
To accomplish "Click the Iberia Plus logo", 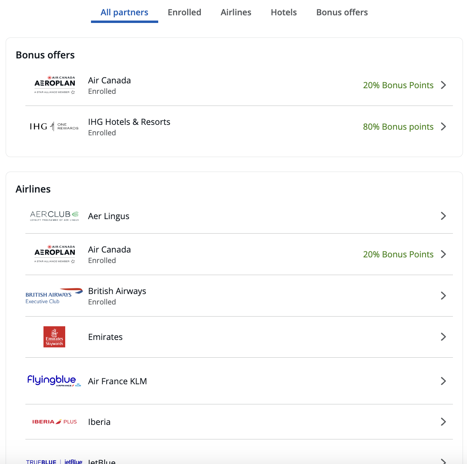I will click(54, 422).
